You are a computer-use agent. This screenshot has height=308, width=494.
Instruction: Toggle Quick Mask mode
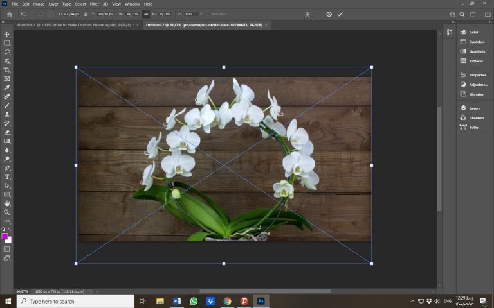coord(7,249)
